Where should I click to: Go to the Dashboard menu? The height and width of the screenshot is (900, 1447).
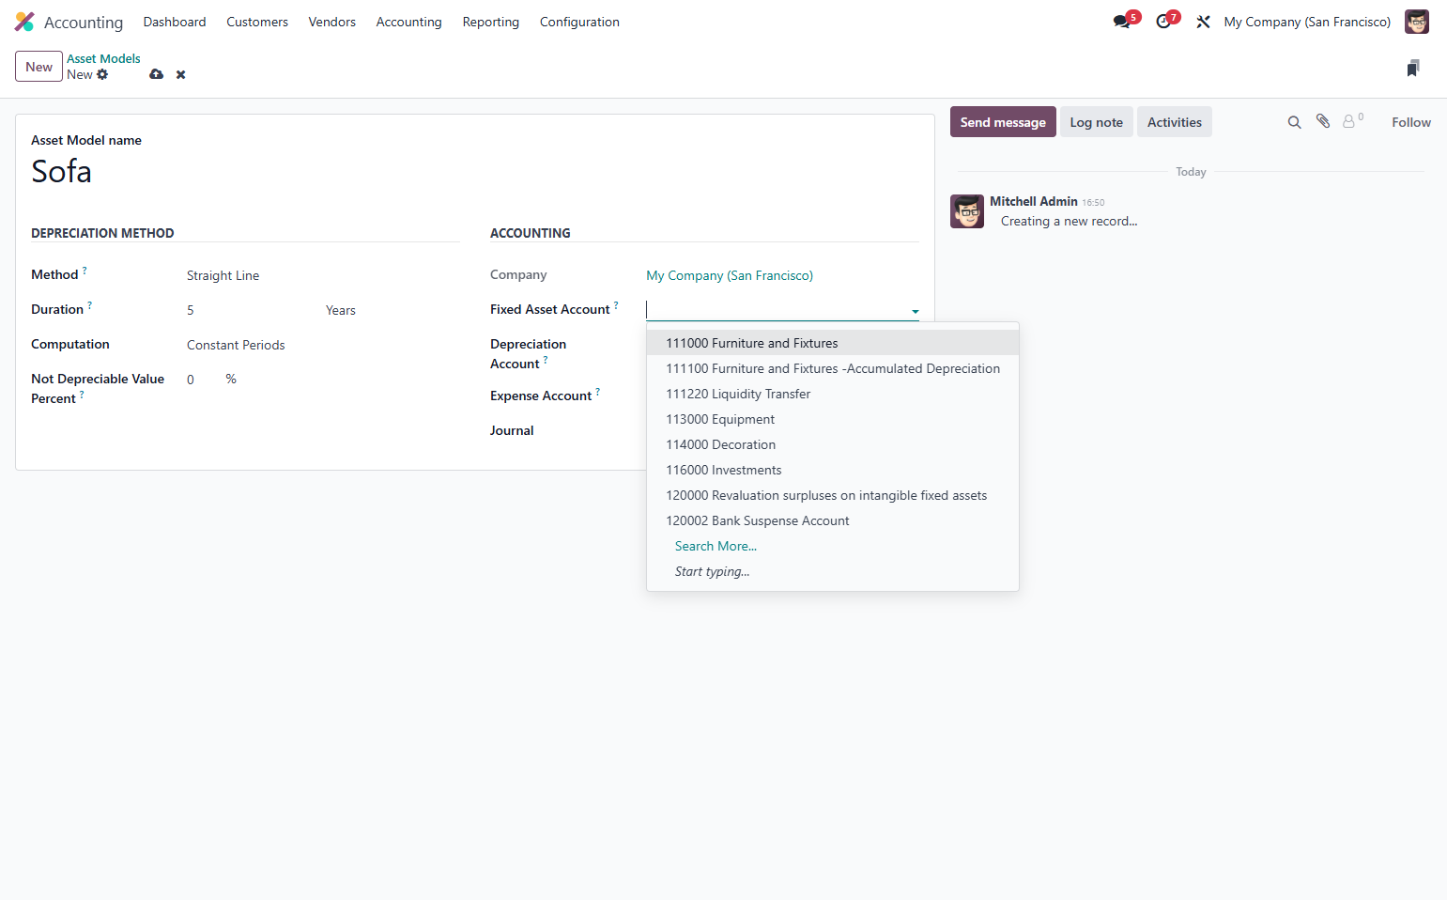pos(175,22)
